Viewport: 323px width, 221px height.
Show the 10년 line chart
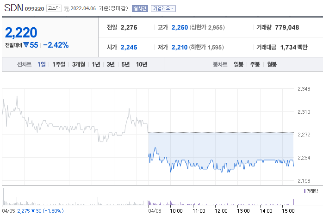click(142, 64)
